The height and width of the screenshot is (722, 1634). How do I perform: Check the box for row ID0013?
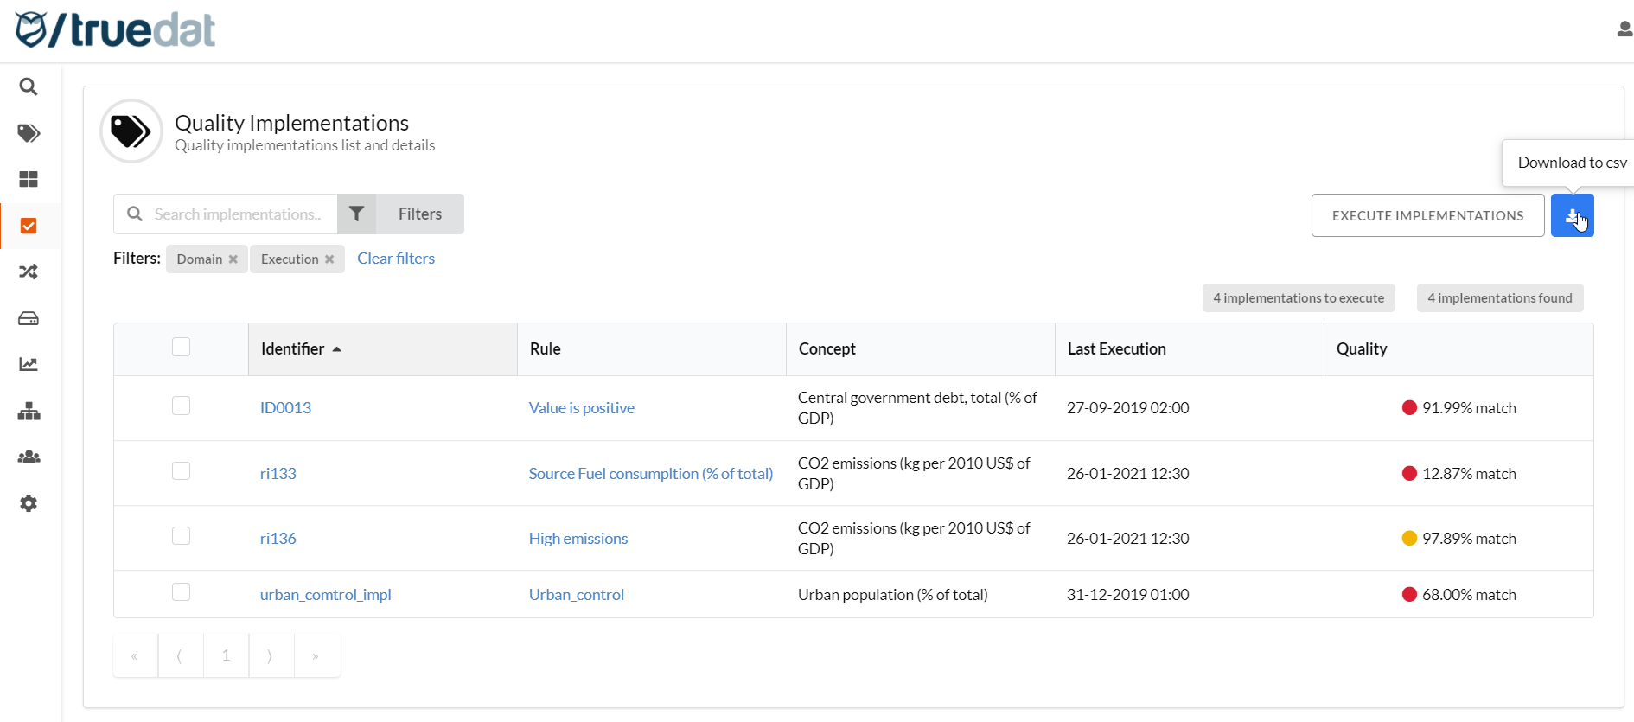(x=181, y=406)
